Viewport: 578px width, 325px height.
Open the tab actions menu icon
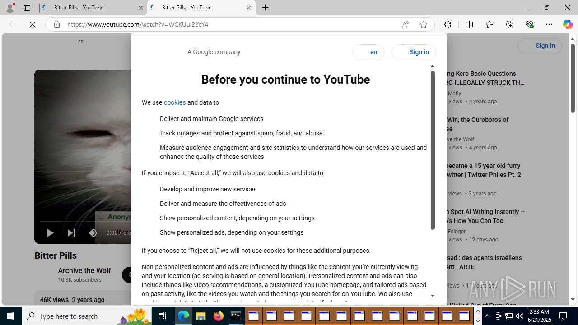(27, 8)
